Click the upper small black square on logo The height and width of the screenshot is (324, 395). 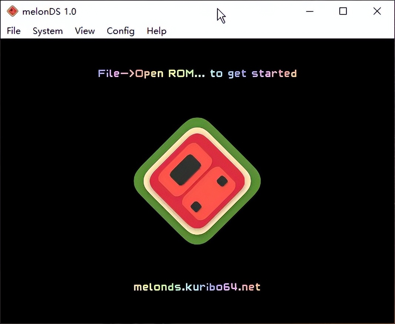pos(222,181)
